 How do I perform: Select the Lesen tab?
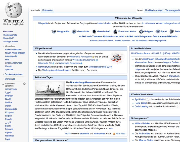(x=140, y=10)
